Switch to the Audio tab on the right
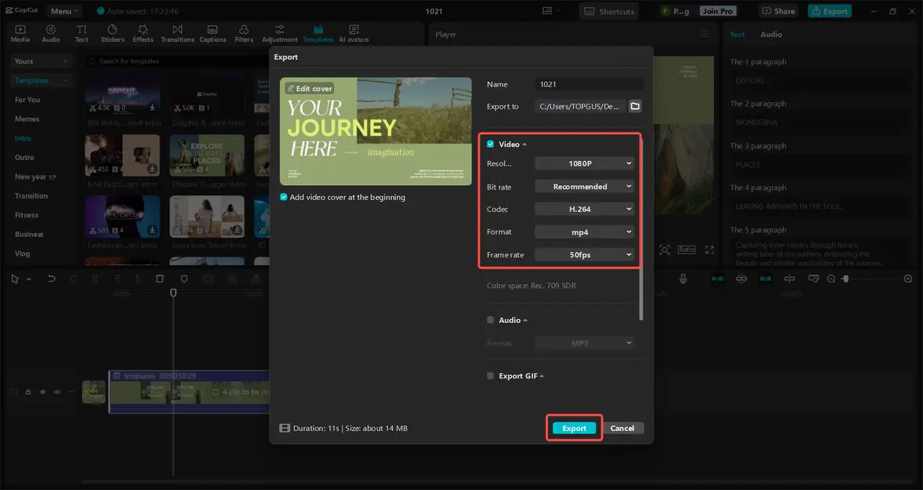This screenshot has width=923, height=490. pyautogui.click(x=771, y=34)
